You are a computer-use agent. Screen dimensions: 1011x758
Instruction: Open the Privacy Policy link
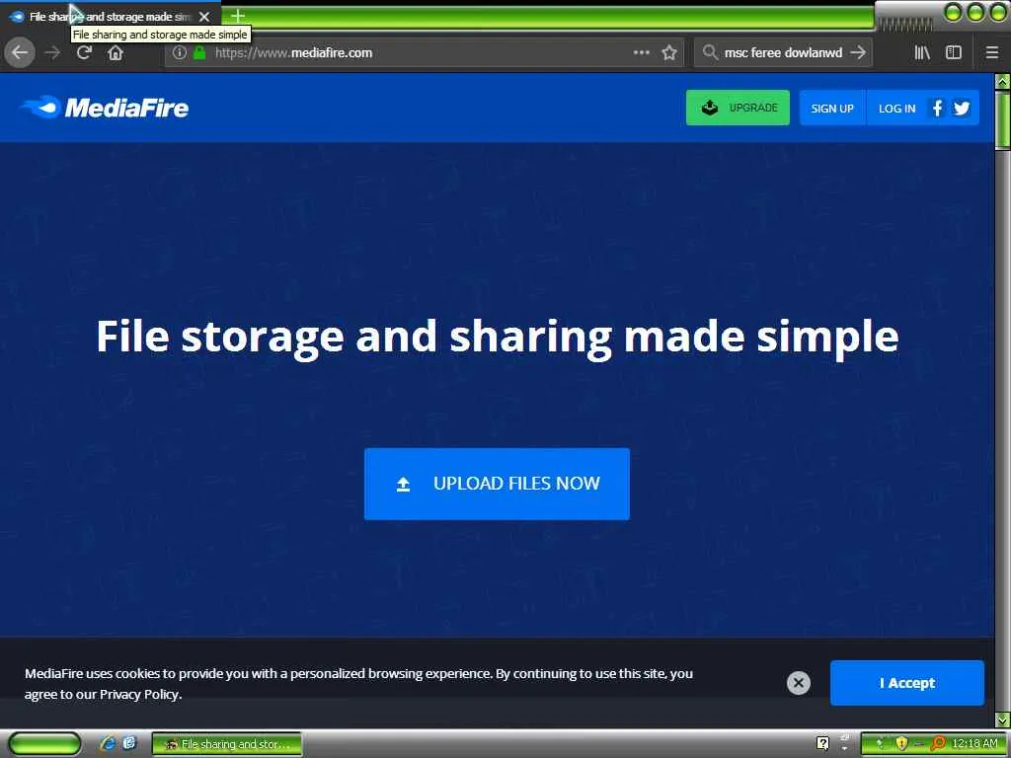(x=139, y=694)
